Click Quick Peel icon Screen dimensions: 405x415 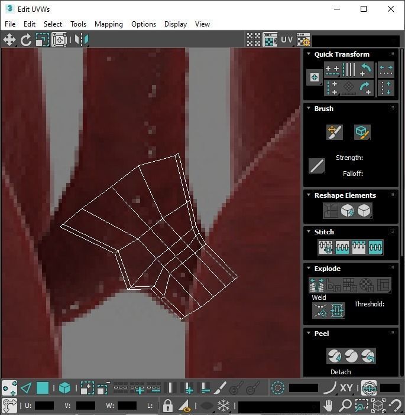335,356
